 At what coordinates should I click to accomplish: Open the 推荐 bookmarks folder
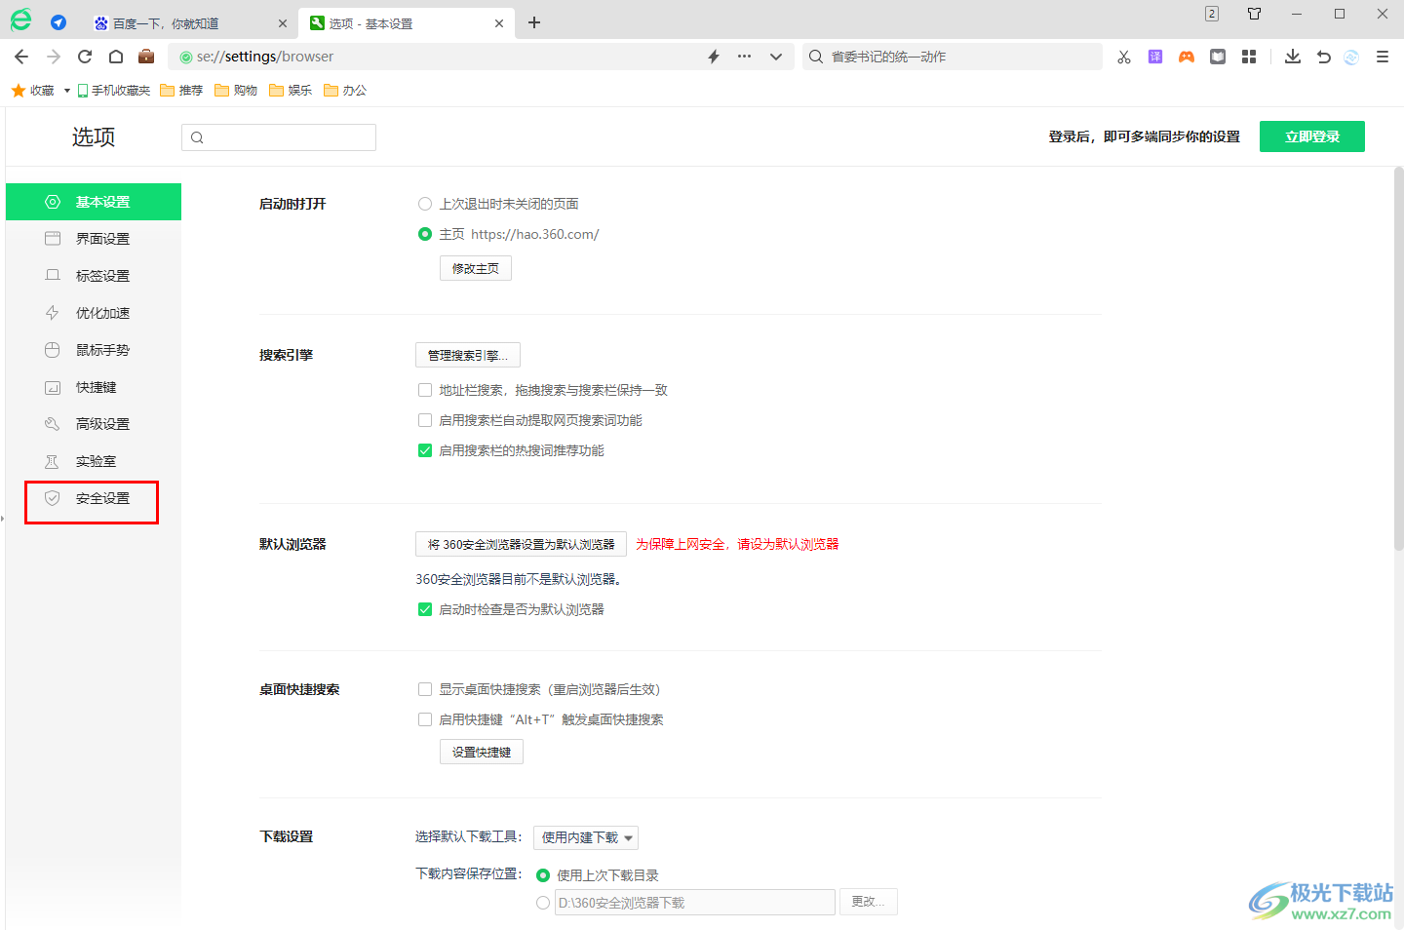pyautogui.click(x=181, y=91)
